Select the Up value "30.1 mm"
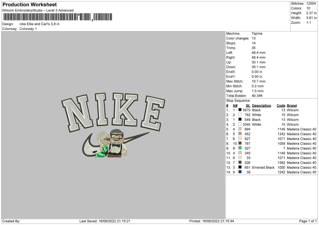The height and width of the screenshot is (225, 319). 258,62
